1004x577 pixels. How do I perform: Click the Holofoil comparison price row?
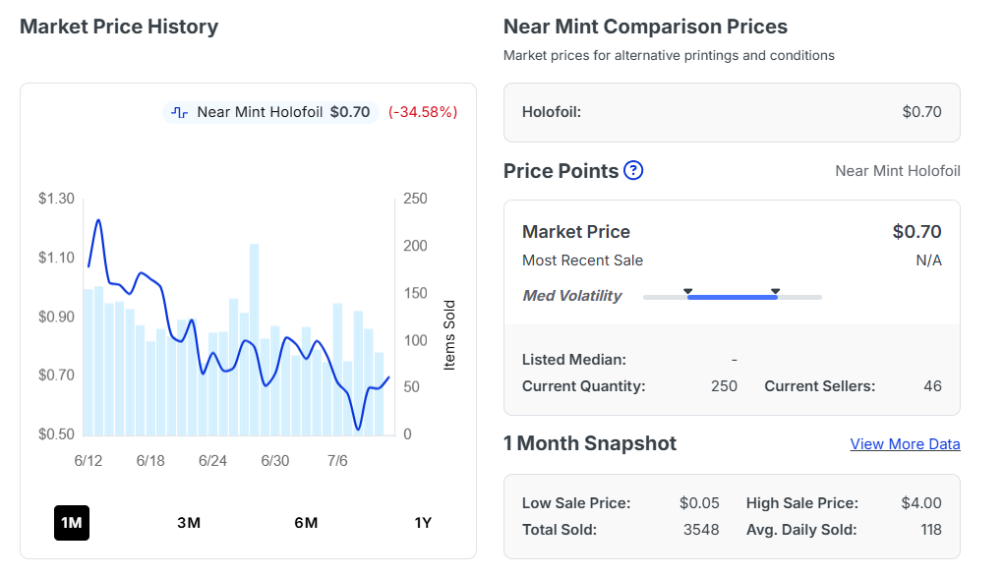click(x=732, y=112)
